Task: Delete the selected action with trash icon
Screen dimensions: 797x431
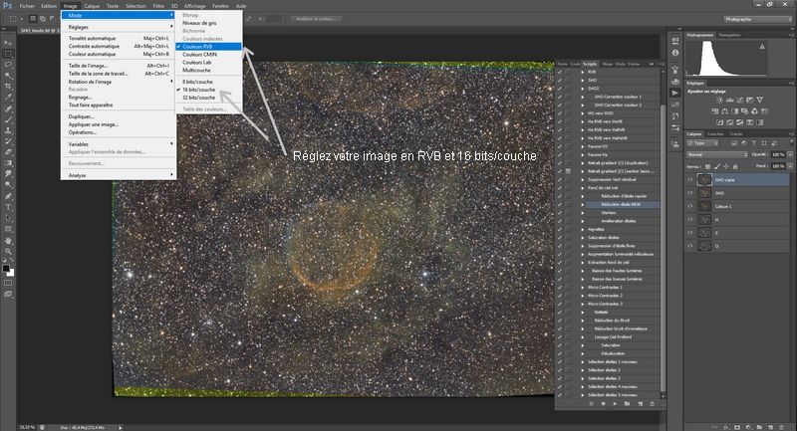Action: click(x=653, y=403)
